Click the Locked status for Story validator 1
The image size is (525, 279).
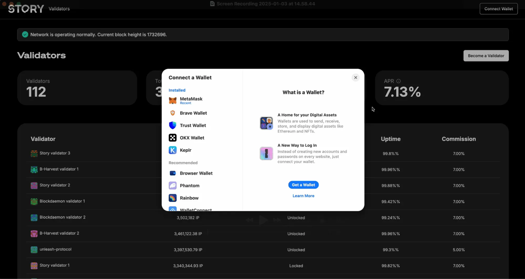296,266
